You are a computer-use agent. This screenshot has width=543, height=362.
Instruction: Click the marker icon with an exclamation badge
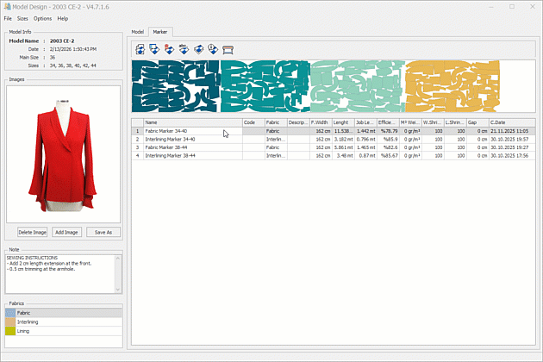[214, 48]
